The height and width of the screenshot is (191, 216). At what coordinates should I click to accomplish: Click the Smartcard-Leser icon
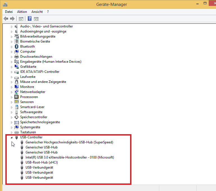click(x=17, y=107)
